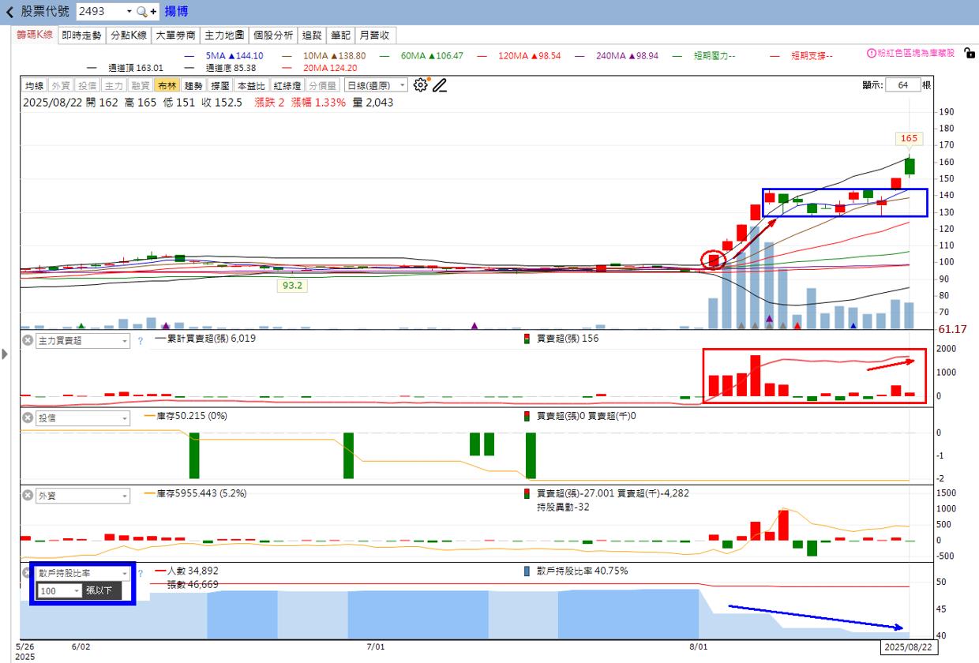The height and width of the screenshot is (663, 979).
Task: Toggle 投信 overlay button
Action: [88, 86]
